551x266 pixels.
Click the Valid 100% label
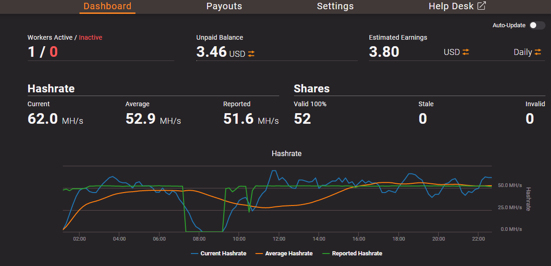pos(310,104)
